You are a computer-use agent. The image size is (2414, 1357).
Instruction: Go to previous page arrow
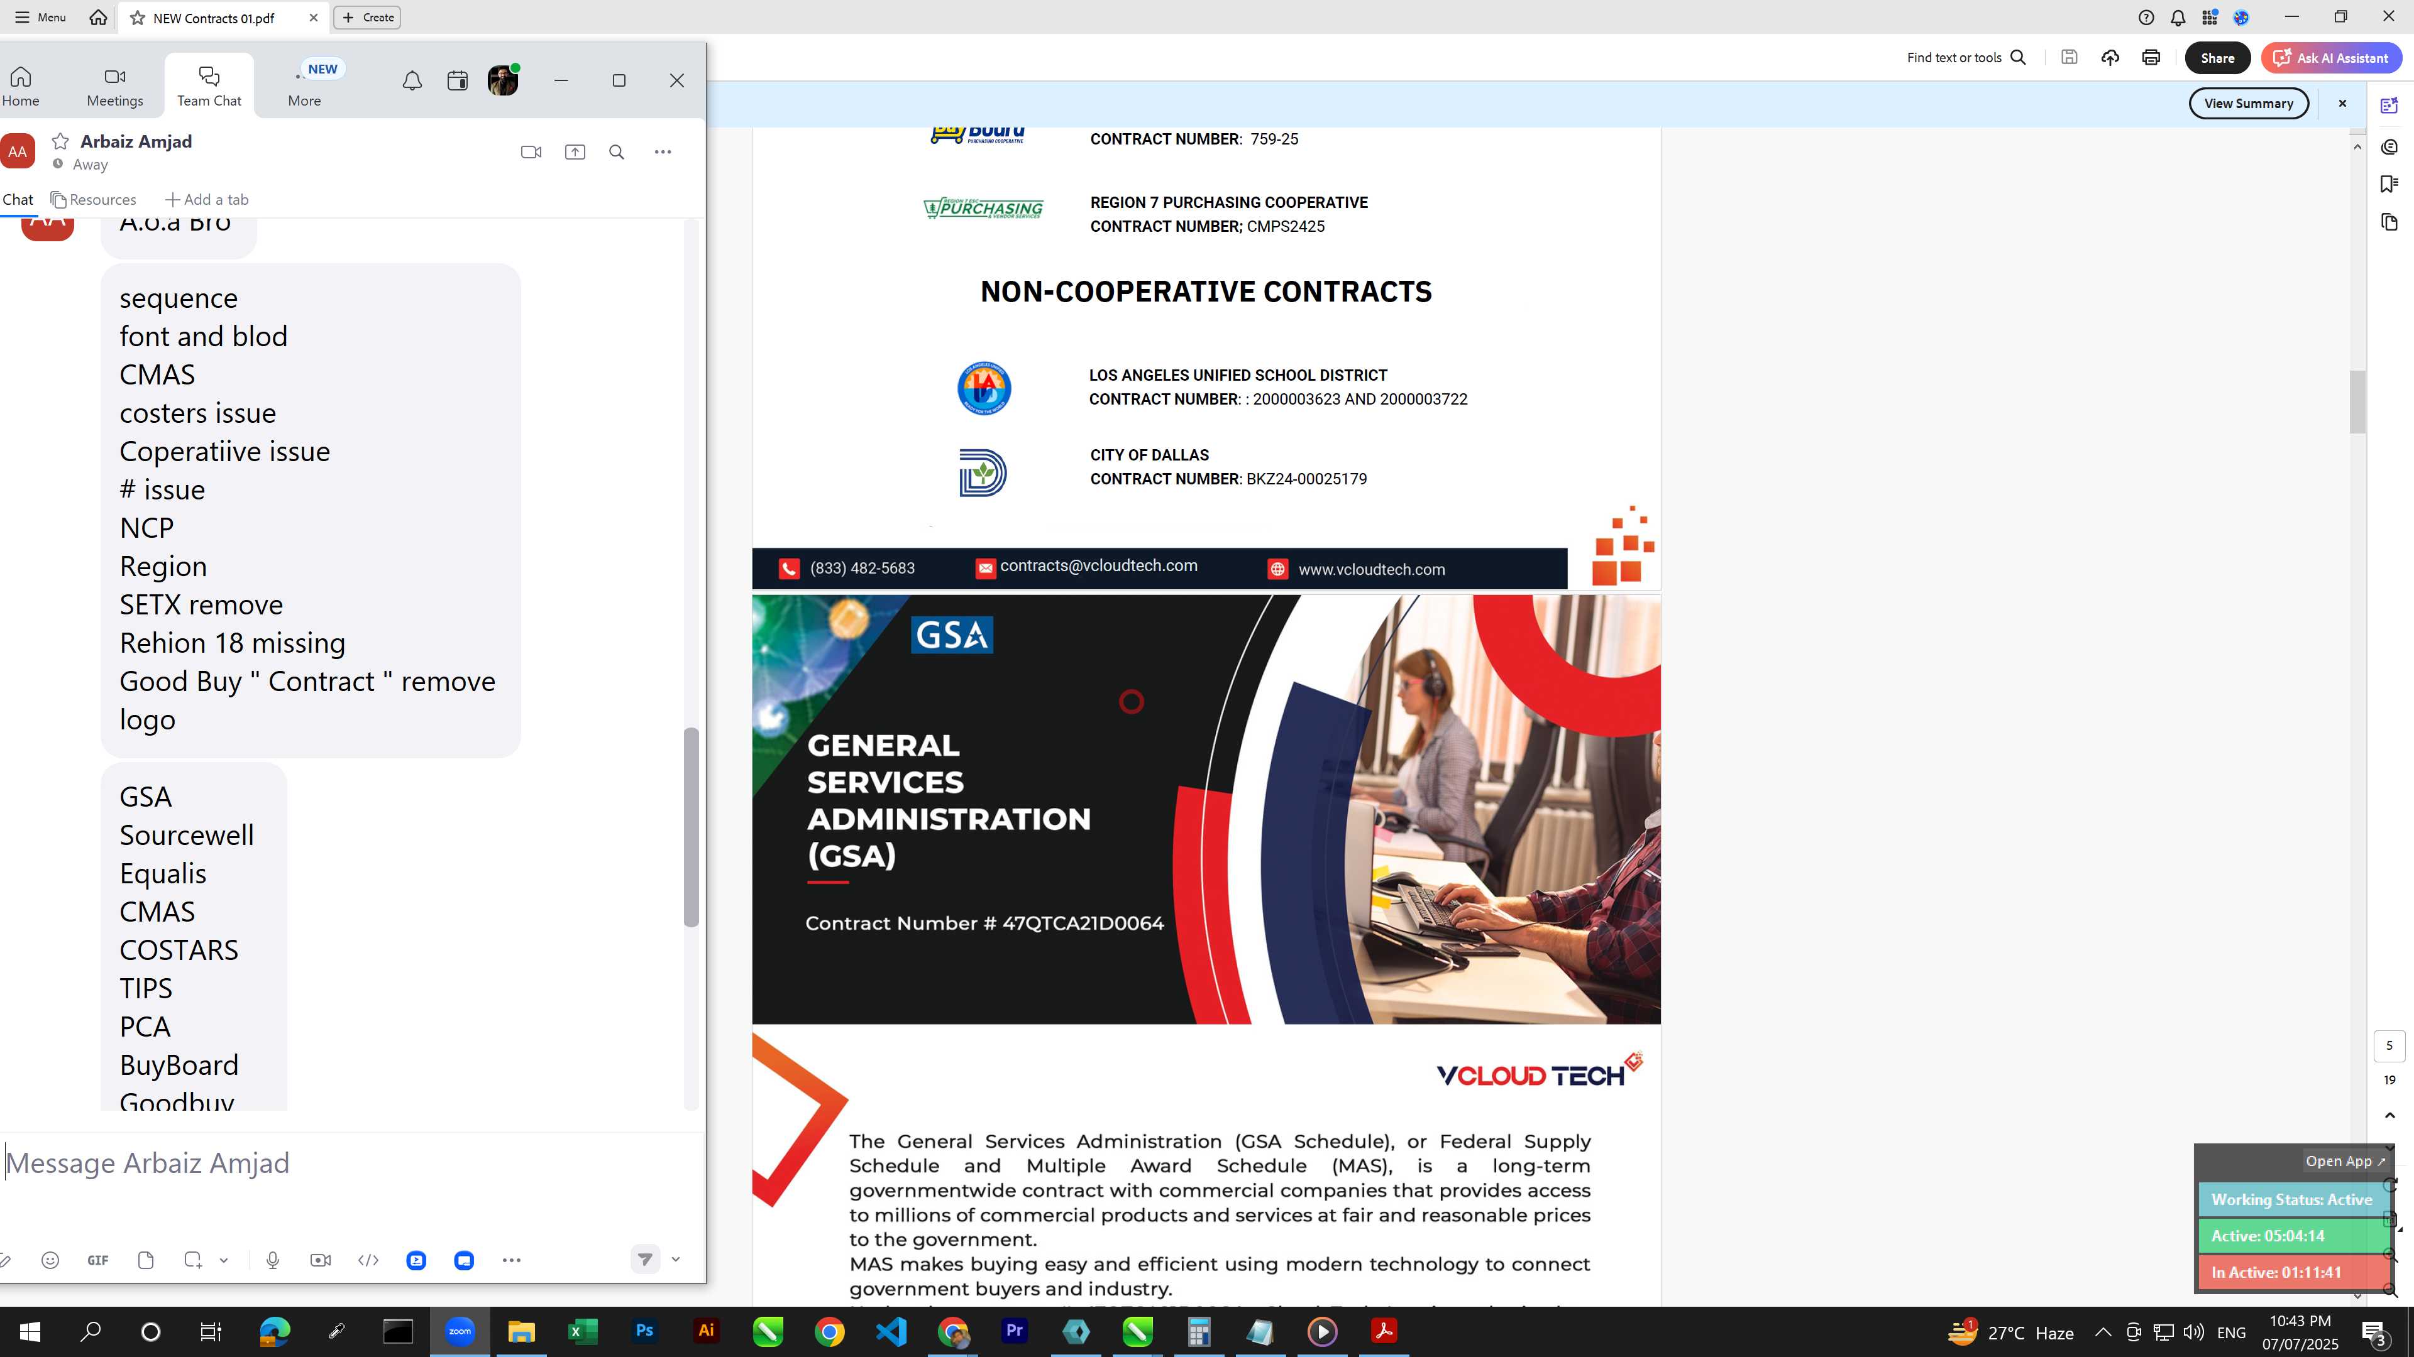point(2389,1115)
